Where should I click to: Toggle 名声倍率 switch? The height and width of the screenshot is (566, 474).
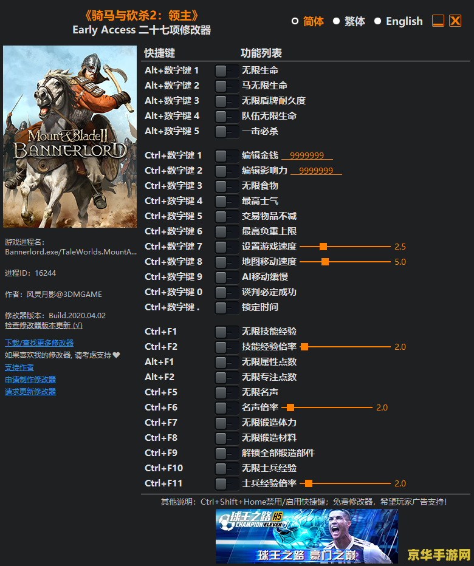tap(227, 407)
